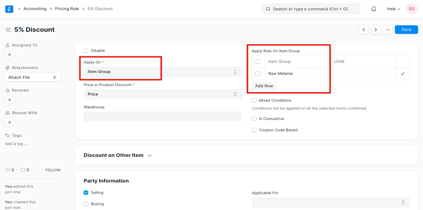Enable Mixed Conditions checkbox
This screenshot has width=423, height=210.
click(x=254, y=100)
